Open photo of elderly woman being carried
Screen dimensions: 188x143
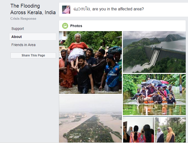pyautogui.click(x=90, y=62)
